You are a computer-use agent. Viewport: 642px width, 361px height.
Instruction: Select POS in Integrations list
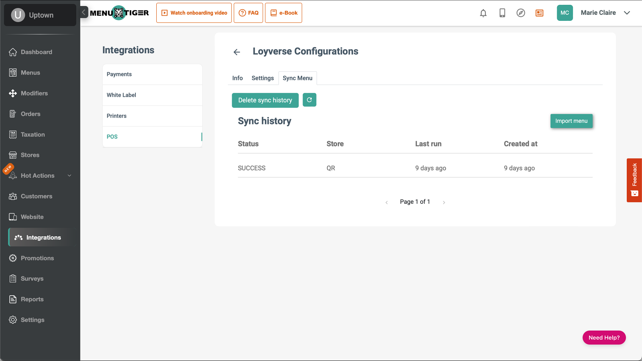152,137
